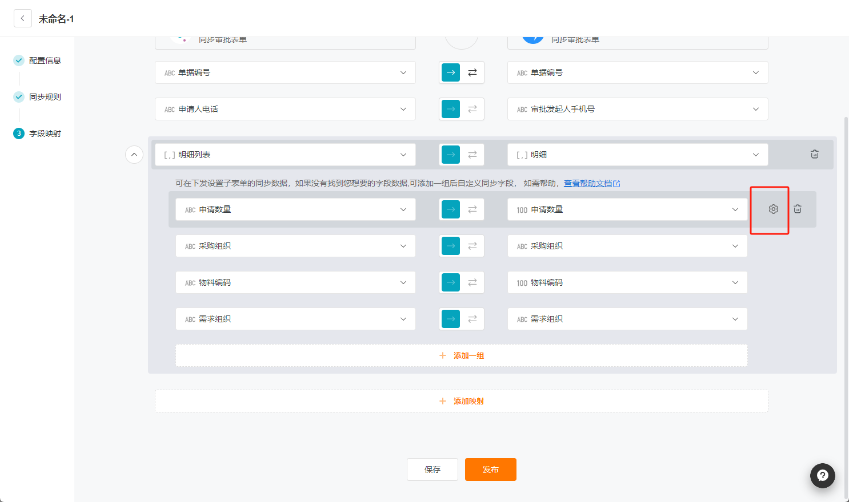Set one-way sync arrow for 单据编号
849x502 pixels.
(451, 72)
